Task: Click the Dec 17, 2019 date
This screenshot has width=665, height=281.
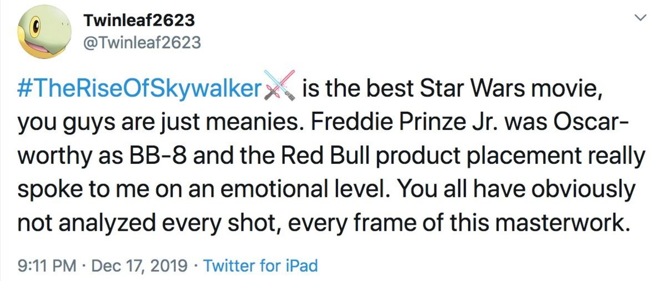Action: [x=137, y=266]
